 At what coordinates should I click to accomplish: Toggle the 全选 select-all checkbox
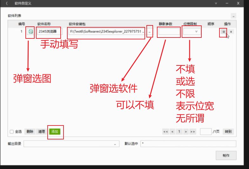click(12, 132)
